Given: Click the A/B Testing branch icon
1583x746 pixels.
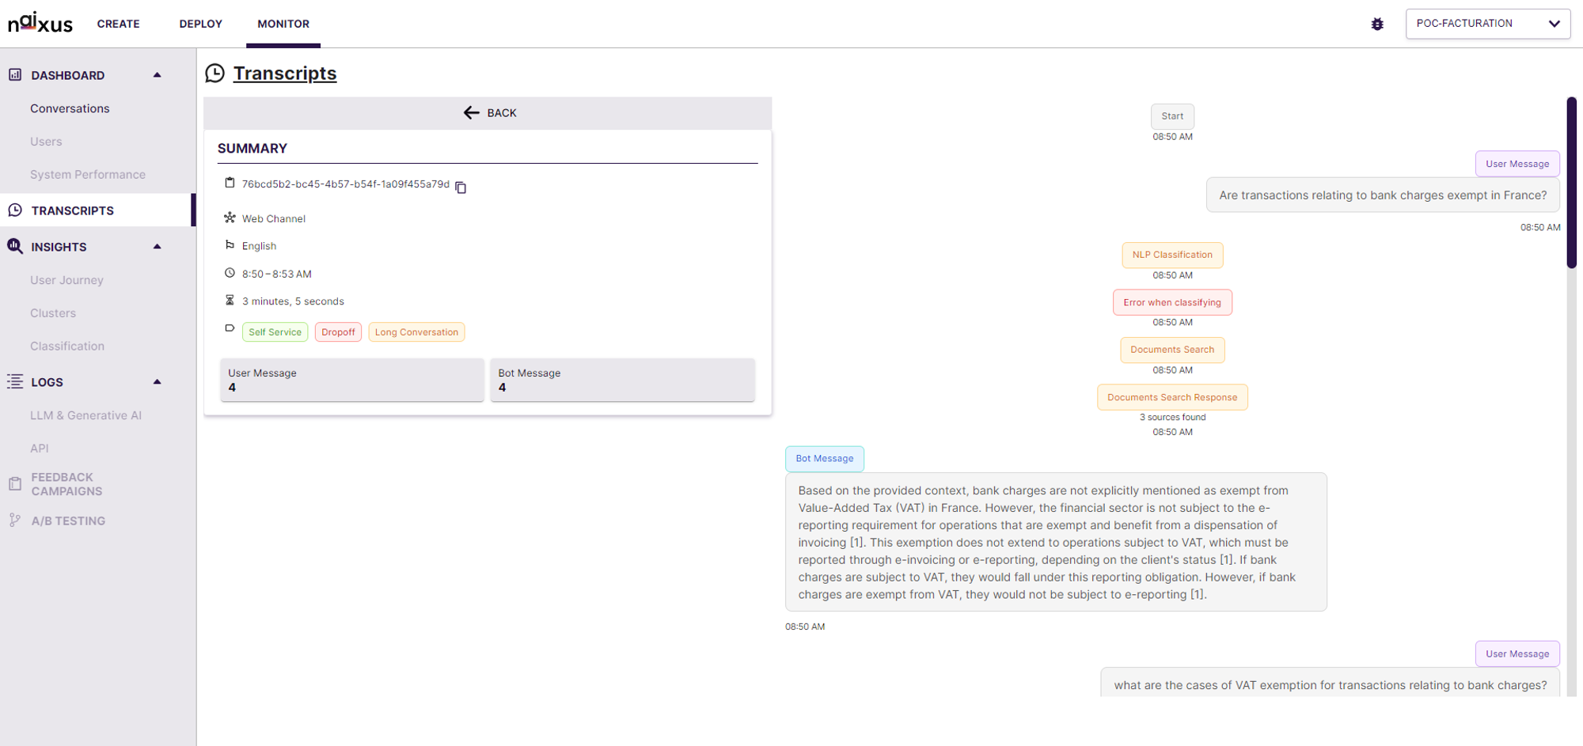Looking at the screenshot, I should click(x=15, y=520).
